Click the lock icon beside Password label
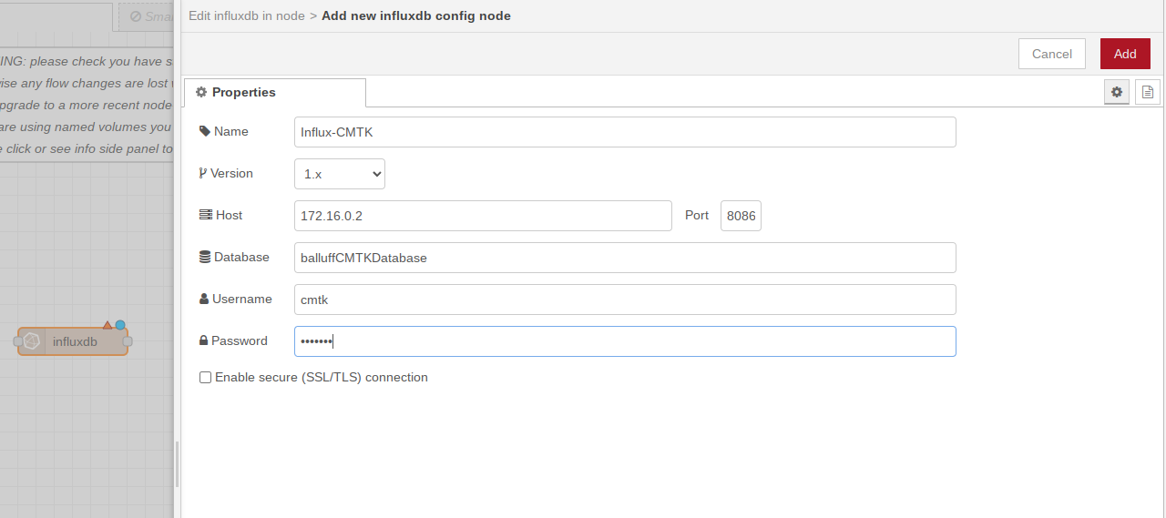This screenshot has height=518, width=1166. 204,341
